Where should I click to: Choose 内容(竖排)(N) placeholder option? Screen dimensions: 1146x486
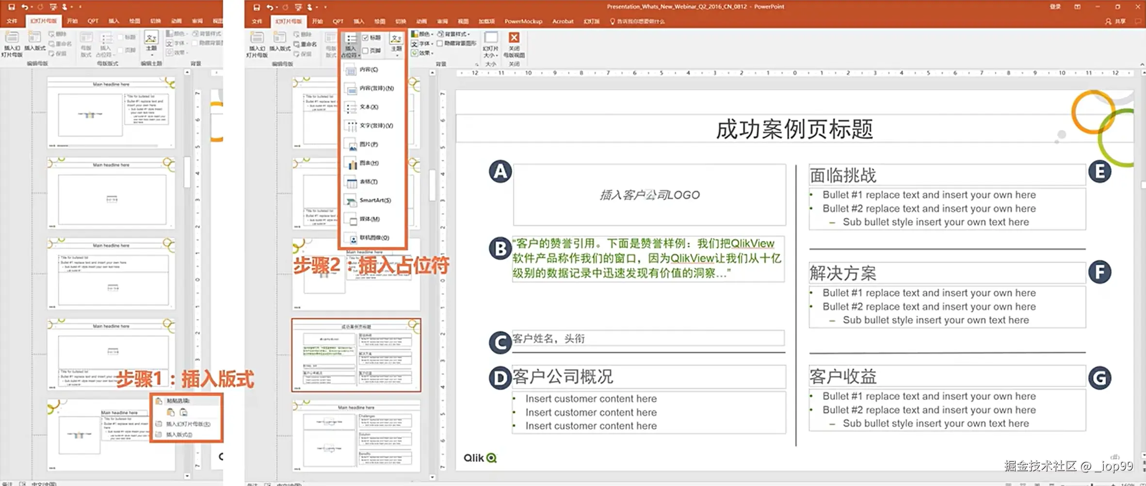pyautogui.click(x=372, y=88)
